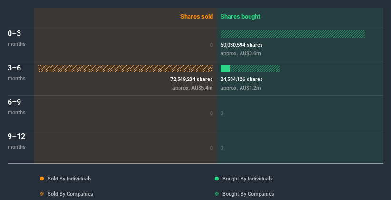Click the solid green bought-by-individuals bar segment
391x200 pixels.
pyautogui.click(x=225, y=69)
